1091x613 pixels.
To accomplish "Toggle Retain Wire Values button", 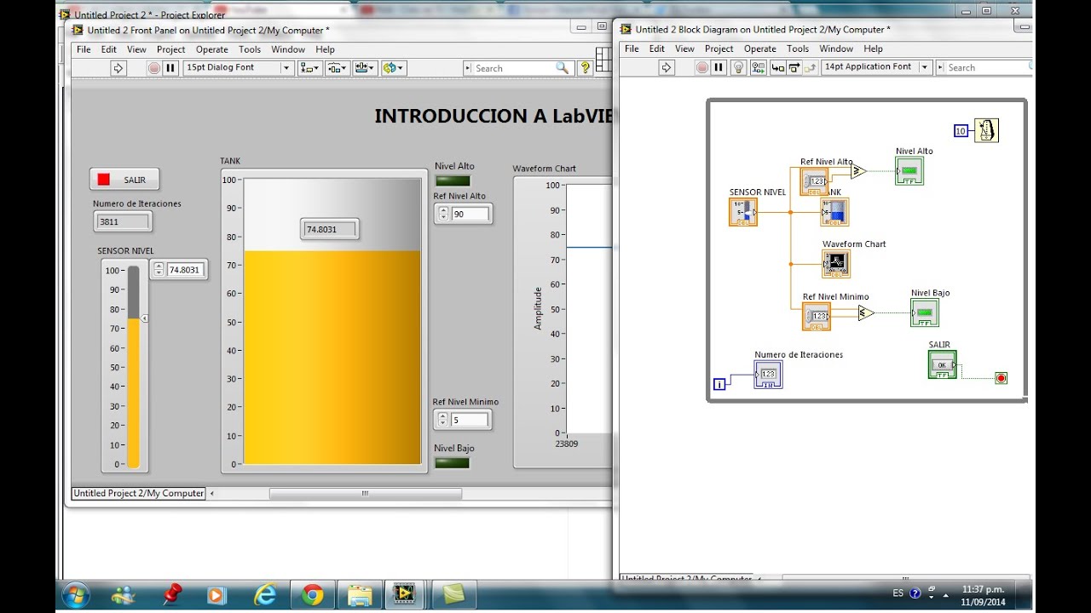I will [x=756, y=67].
